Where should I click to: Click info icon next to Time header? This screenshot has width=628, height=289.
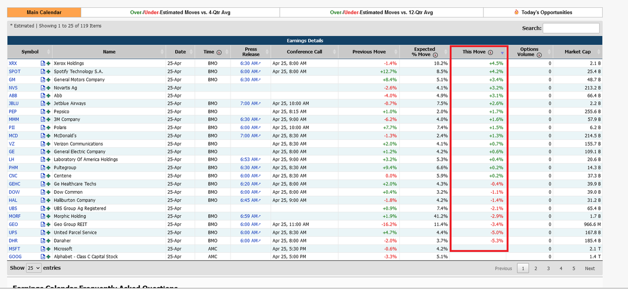[219, 52]
